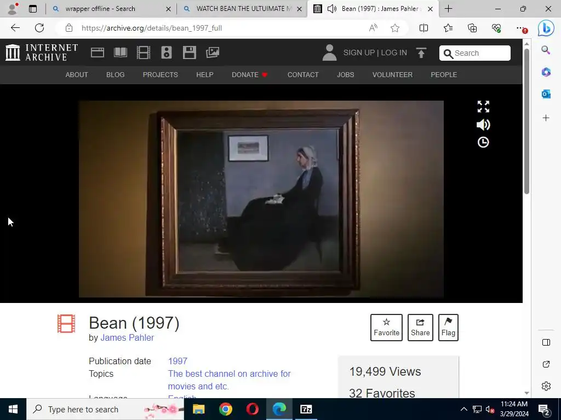This screenshot has width=561, height=420.
Task: Open the BLOG menu item
Action: (x=115, y=74)
